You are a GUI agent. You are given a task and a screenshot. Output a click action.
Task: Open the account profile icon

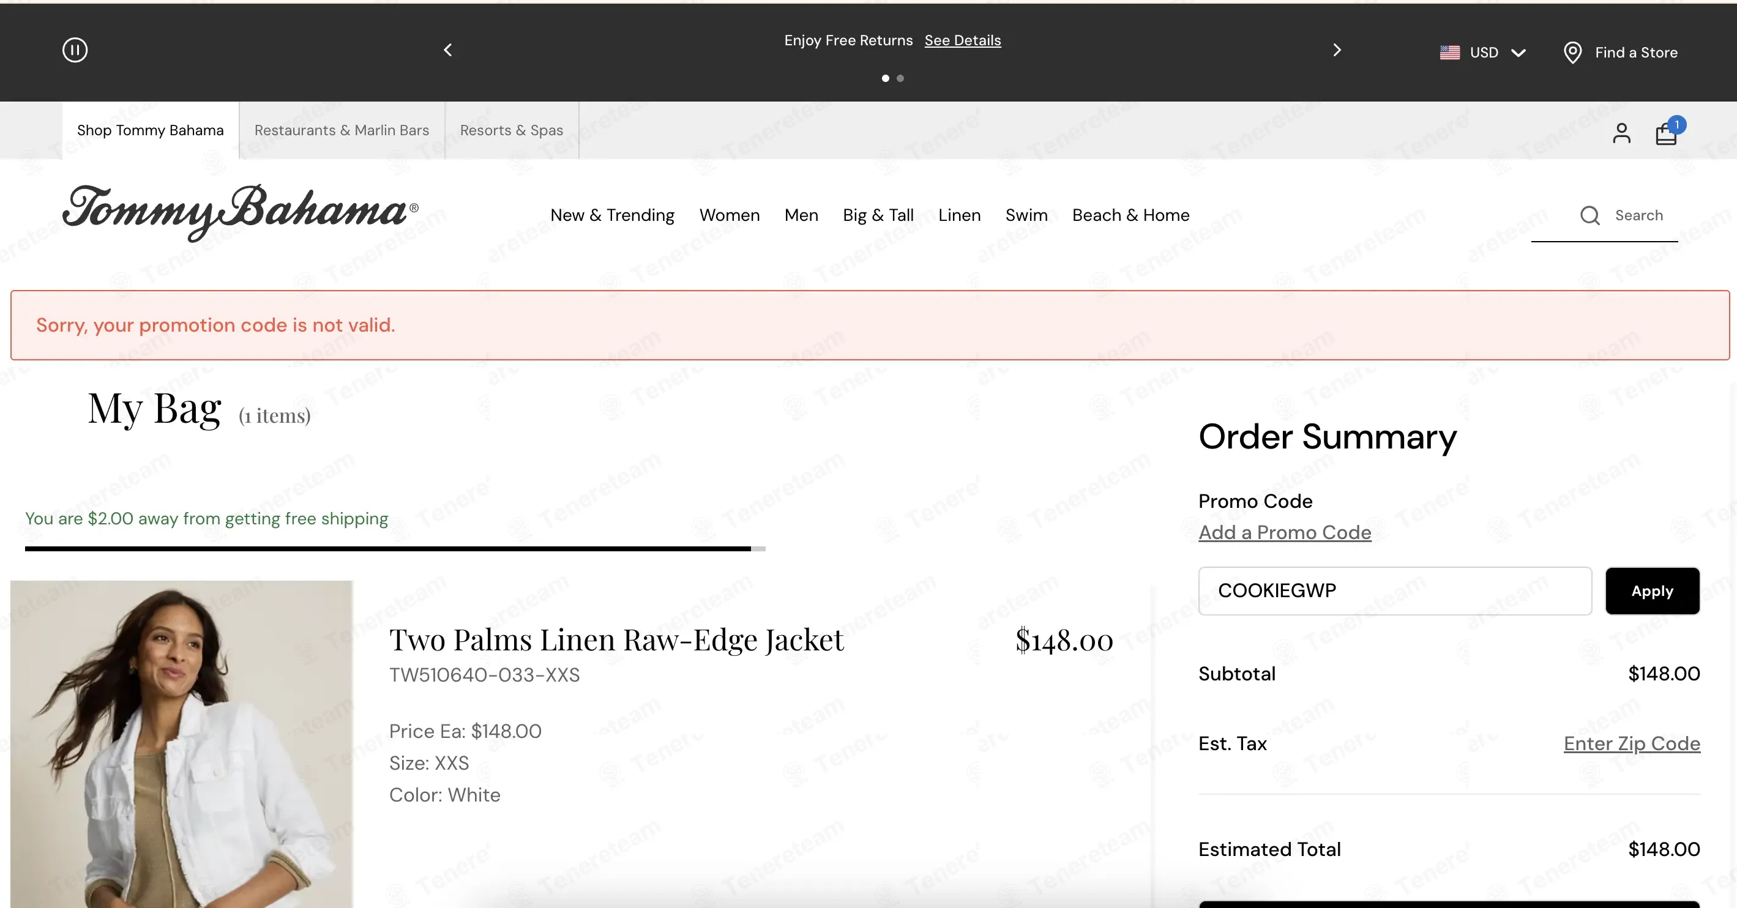click(x=1622, y=133)
